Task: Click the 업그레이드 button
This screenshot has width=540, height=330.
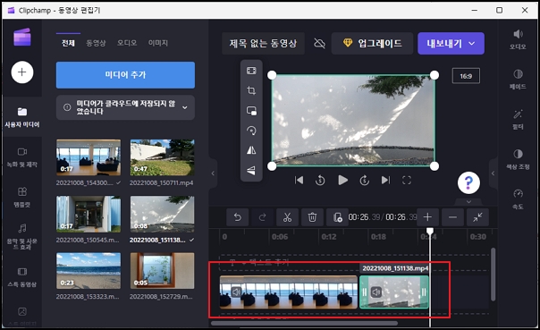Action: pos(372,44)
